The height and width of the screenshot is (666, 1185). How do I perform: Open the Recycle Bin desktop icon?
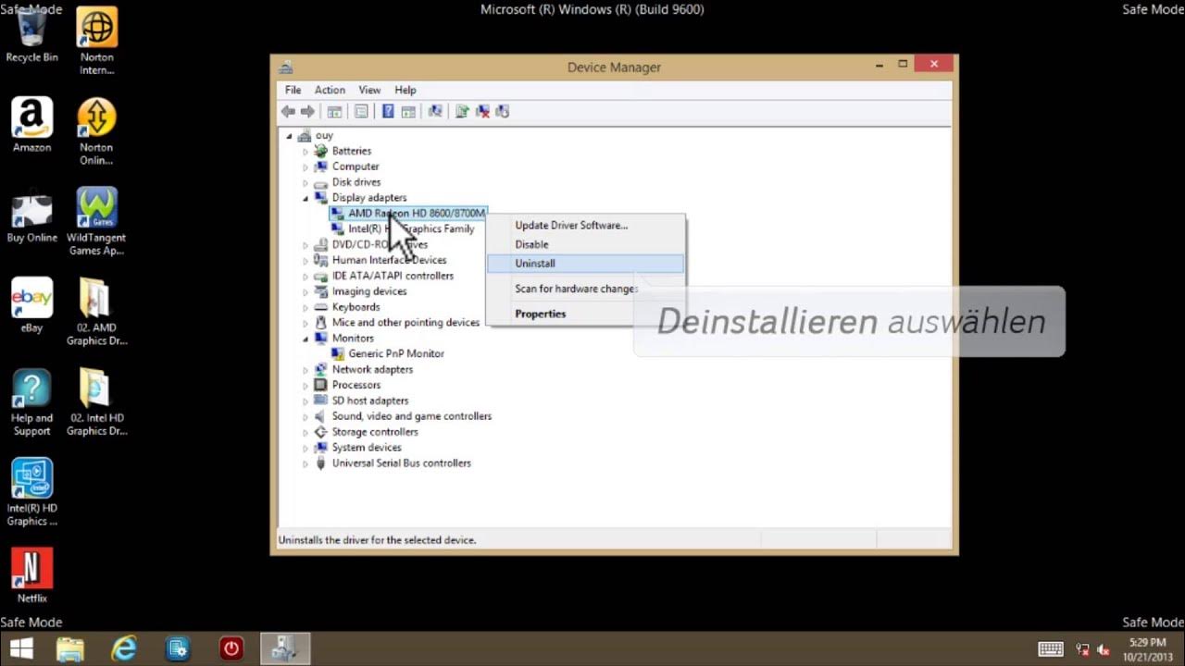point(31,35)
